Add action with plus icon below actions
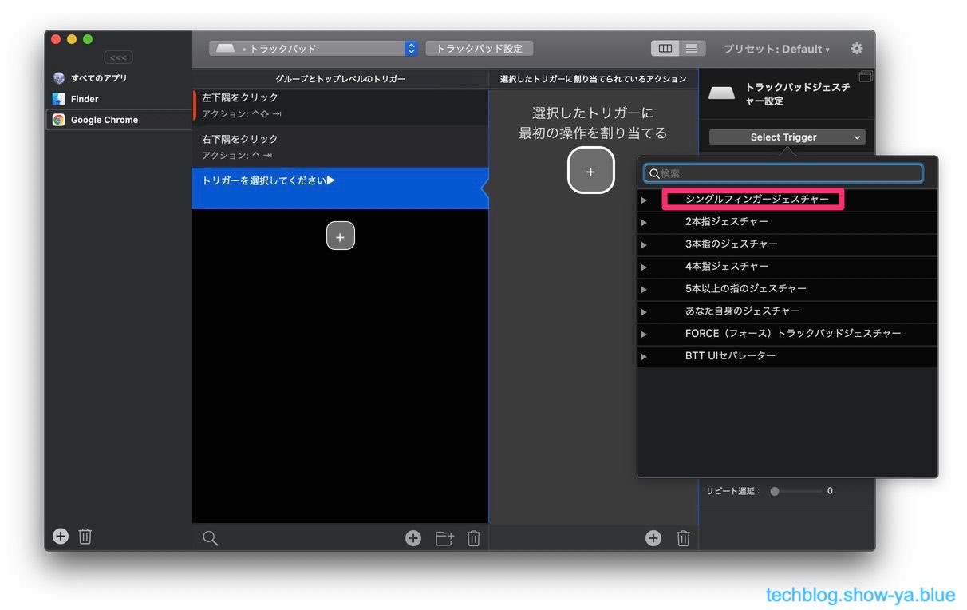The height and width of the screenshot is (610, 967). click(x=653, y=538)
